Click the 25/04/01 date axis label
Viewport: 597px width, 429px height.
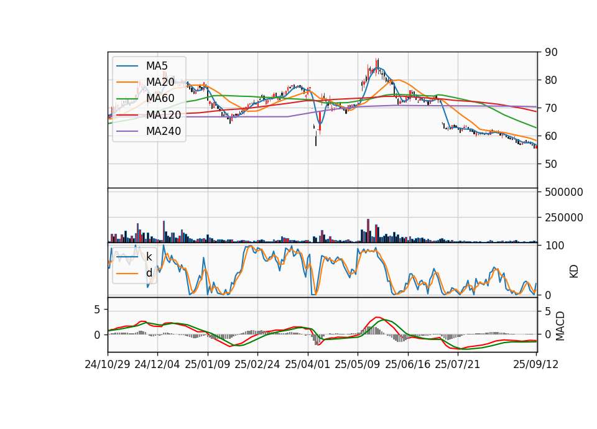[308, 364]
